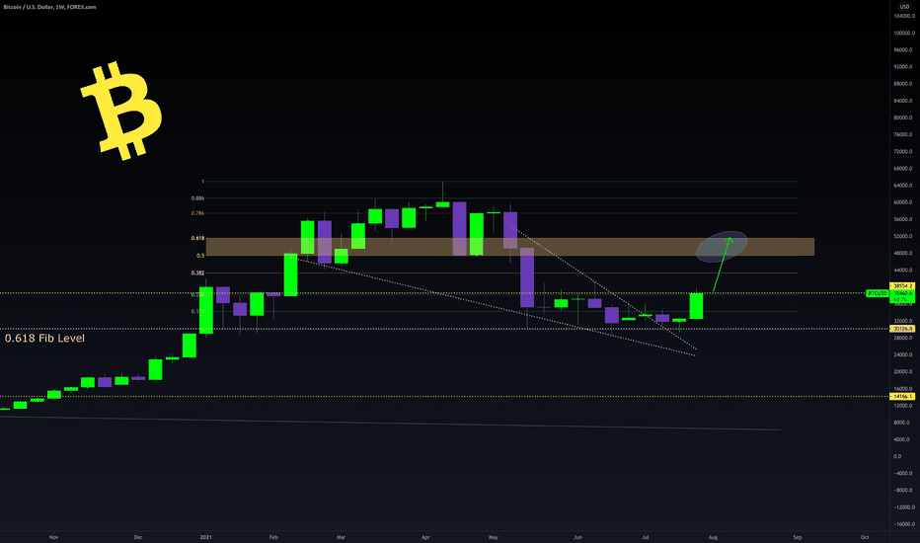Viewport: 920px width, 543px height.
Task: Open the USD currency selector
Action: click(x=904, y=7)
